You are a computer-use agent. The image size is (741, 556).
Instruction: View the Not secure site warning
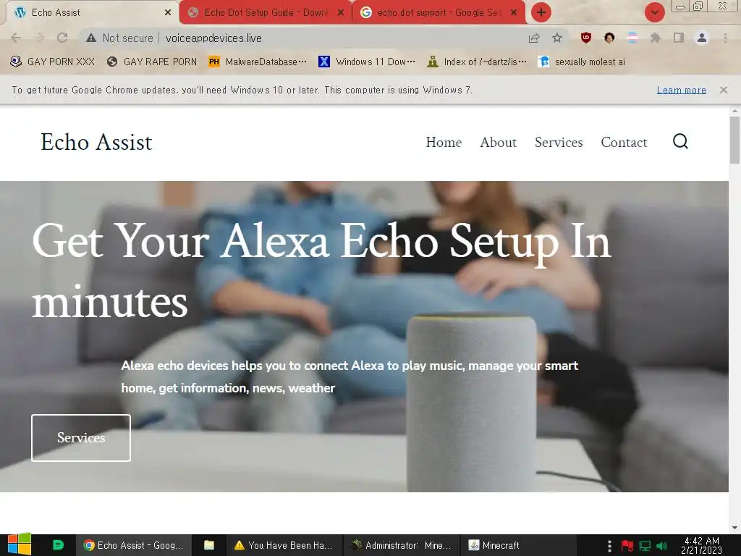coord(120,38)
